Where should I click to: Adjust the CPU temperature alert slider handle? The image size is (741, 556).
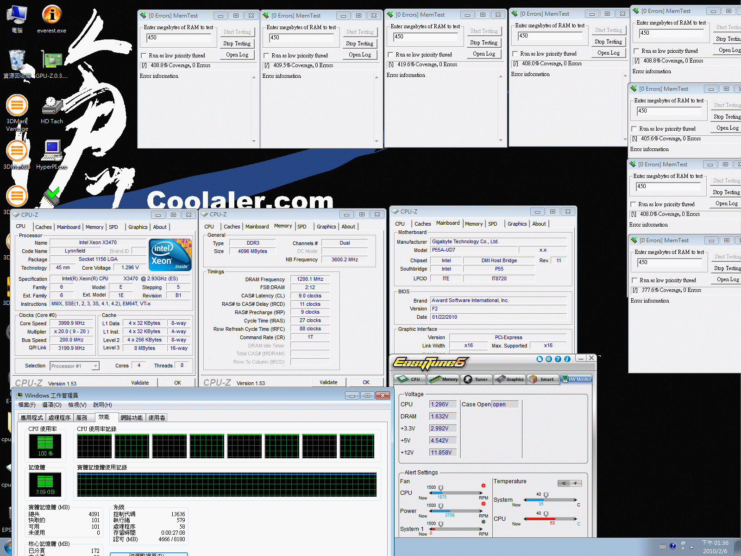click(546, 514)
